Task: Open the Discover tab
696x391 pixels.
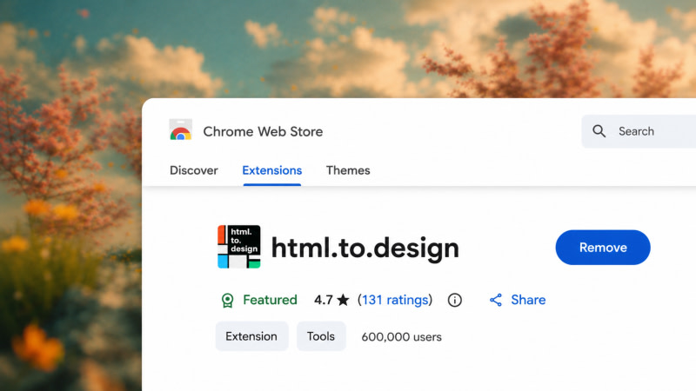Action: point(193,170)
